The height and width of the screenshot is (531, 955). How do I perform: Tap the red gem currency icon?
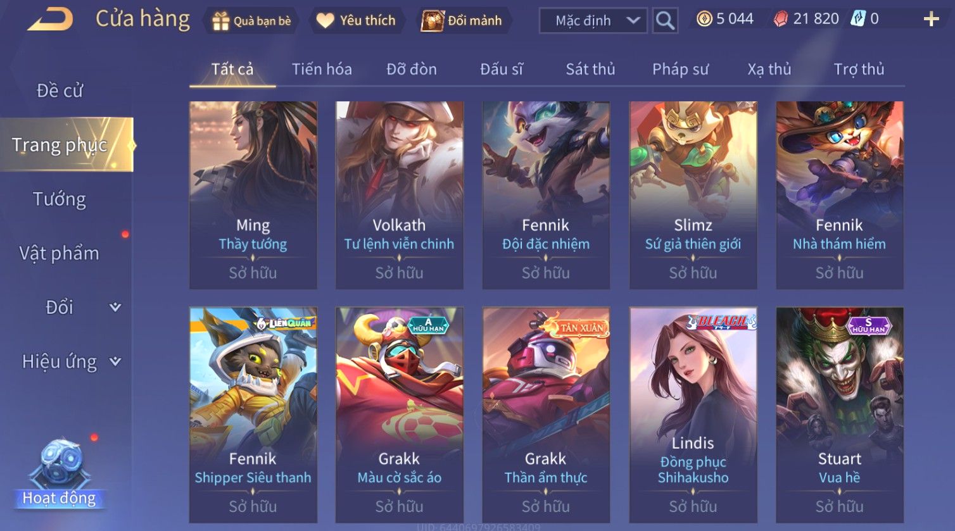coord(781,19)
